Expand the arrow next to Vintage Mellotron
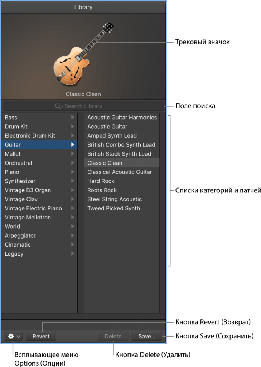Screen dimensions: 261x367 tap(73, 217)
